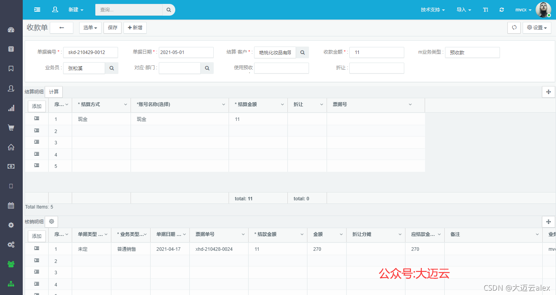This screenshot has height=295, width=556.
Task: Expand the 票据号 column header chevron
Action: tap(410, 104)
